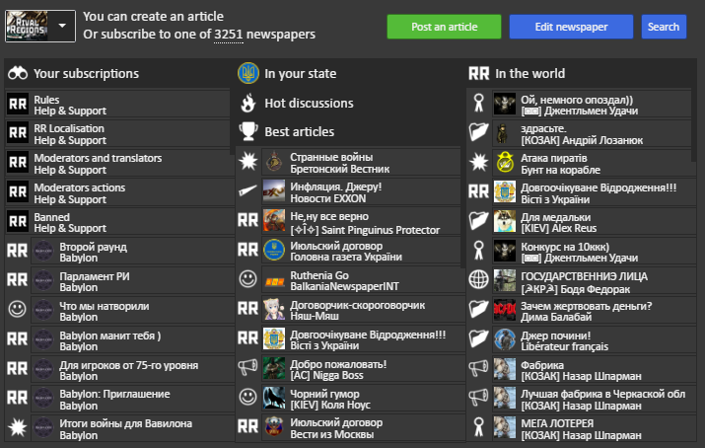705x448 pixels.
Task: Click the smiley icon beside Ruthenia Go
Action: (x=247, y=279)
